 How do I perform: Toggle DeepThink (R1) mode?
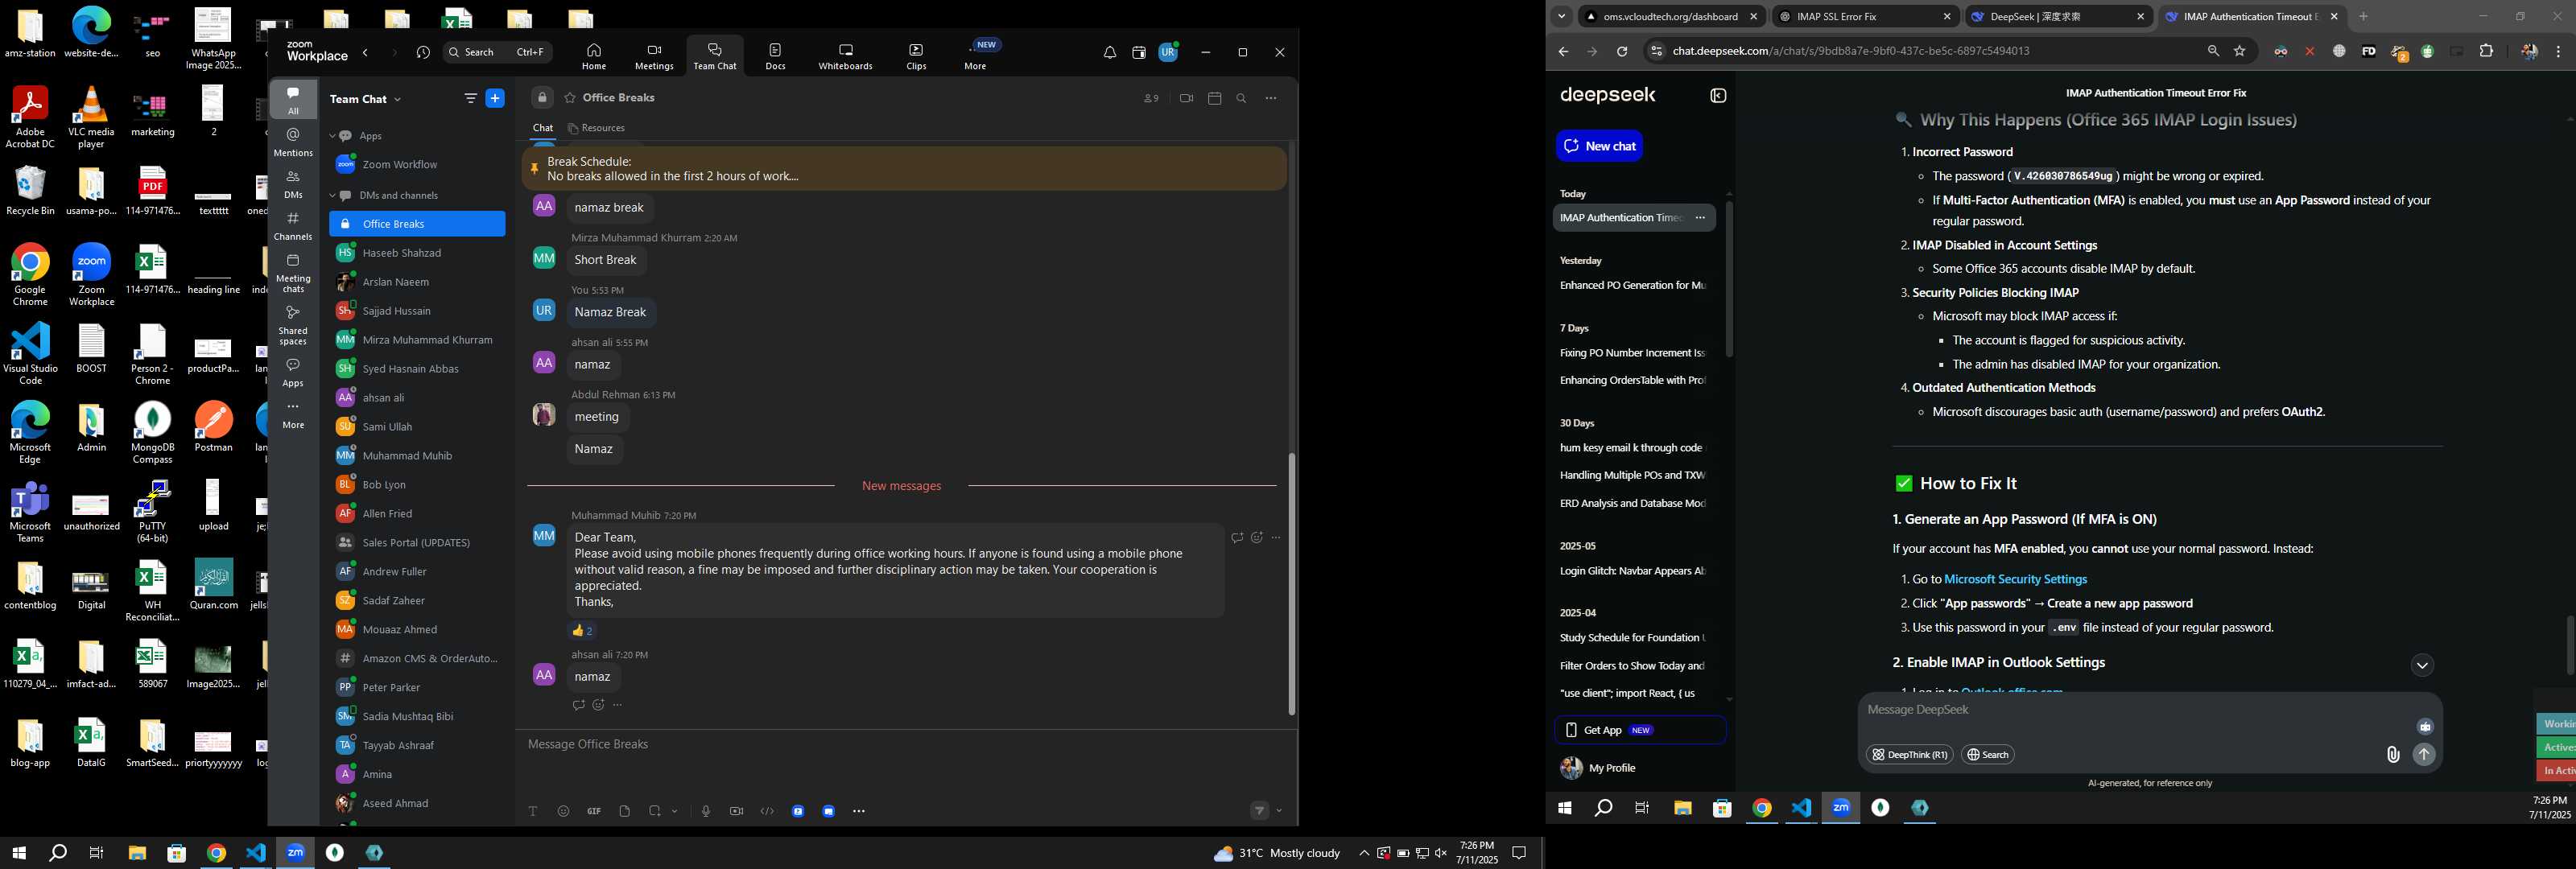(x=1909, y=755)
